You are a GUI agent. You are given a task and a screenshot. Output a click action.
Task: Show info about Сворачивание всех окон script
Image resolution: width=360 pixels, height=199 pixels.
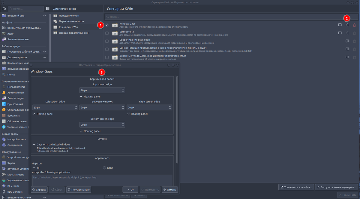(347, 41)
